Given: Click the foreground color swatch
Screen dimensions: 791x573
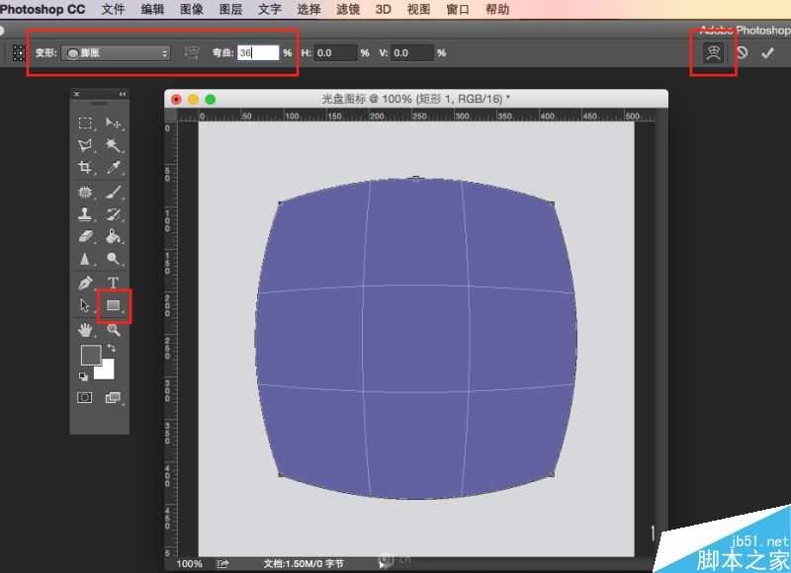Looking at the screenshot, I should click(90, 356).
